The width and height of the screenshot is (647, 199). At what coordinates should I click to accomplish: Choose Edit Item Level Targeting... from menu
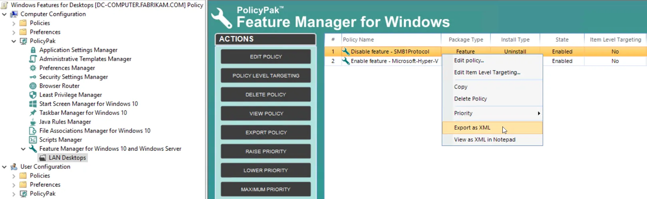click(x=492, y=73)
